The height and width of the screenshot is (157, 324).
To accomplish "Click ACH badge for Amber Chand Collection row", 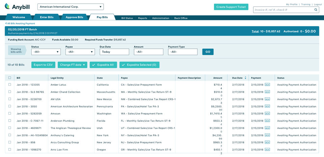I will click(x=267, y=92).
